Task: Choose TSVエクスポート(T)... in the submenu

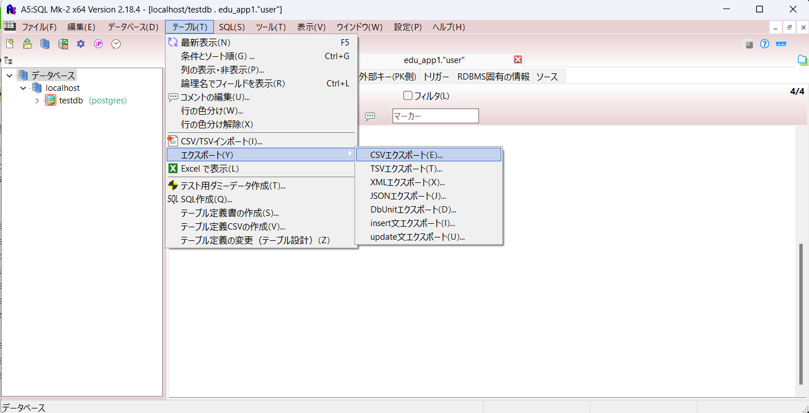Action: (428, 168)
